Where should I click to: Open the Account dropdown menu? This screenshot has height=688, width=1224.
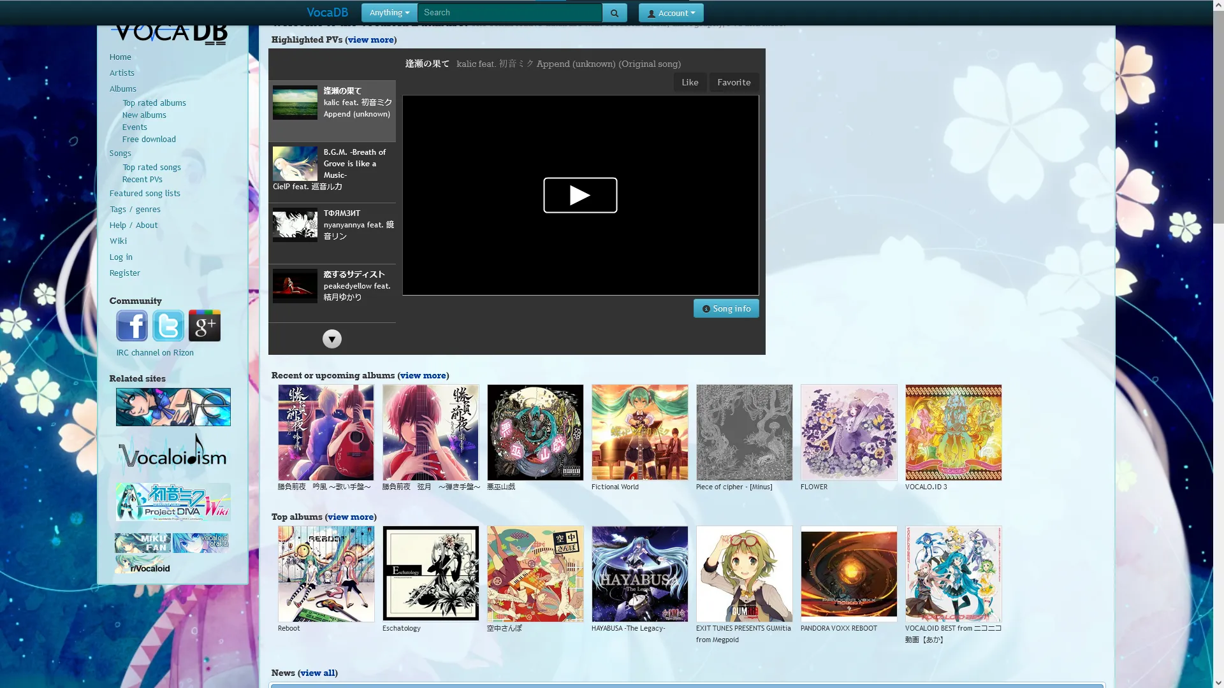coord(671,13)
